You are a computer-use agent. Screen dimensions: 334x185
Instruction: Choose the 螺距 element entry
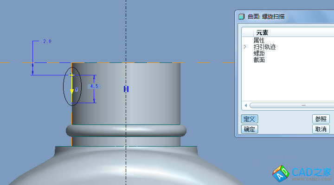click(259, 54)
